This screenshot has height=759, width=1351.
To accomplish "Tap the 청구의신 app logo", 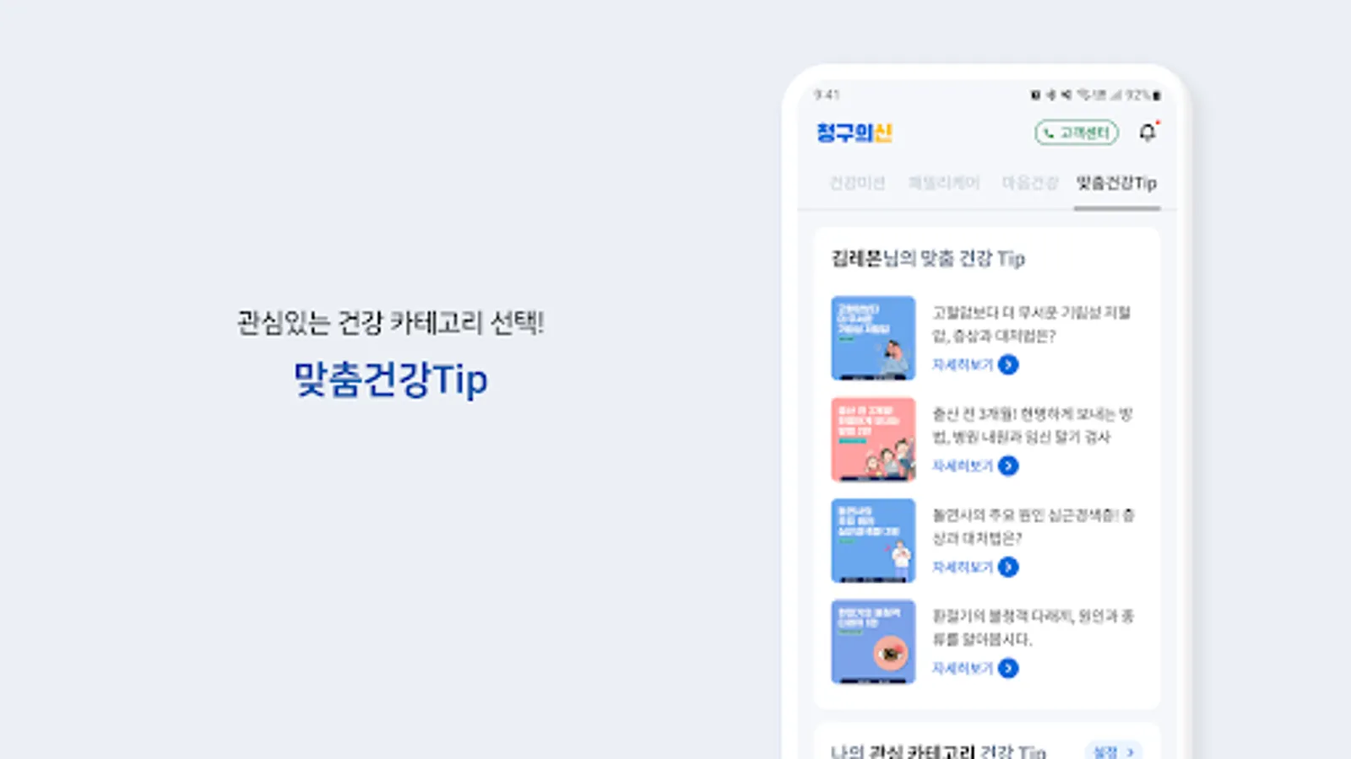I will click(855, 132).
